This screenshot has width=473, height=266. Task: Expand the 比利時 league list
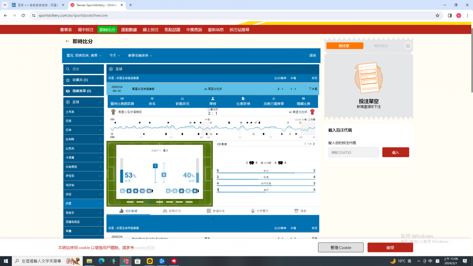(x=84, y=139)
